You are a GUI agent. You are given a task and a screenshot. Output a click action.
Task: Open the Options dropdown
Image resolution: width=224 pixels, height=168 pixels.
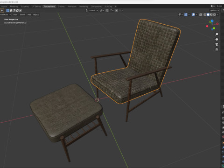click(214, 10)
